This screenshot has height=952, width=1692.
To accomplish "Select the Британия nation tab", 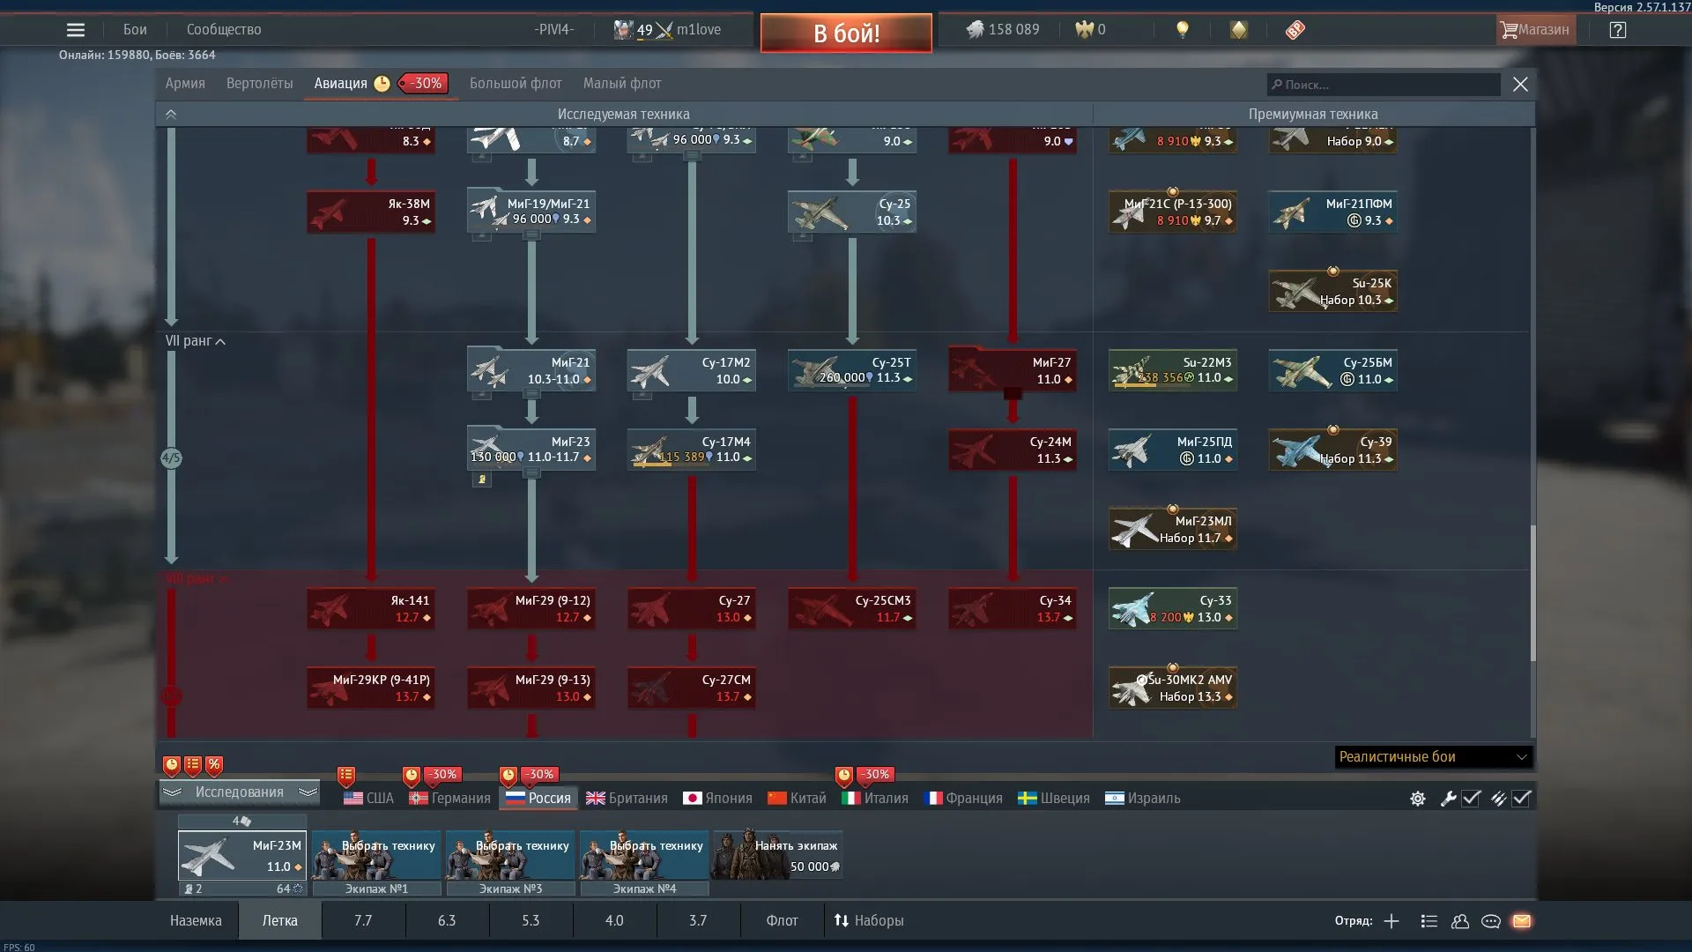I will [x=627, y=799].
